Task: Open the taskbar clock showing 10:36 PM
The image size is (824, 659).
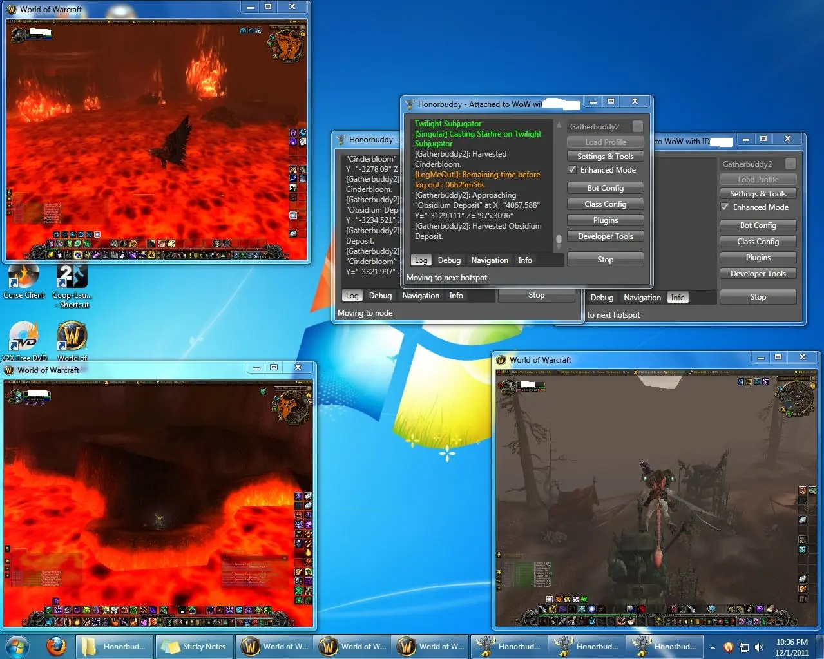Action: coord(792,647)
